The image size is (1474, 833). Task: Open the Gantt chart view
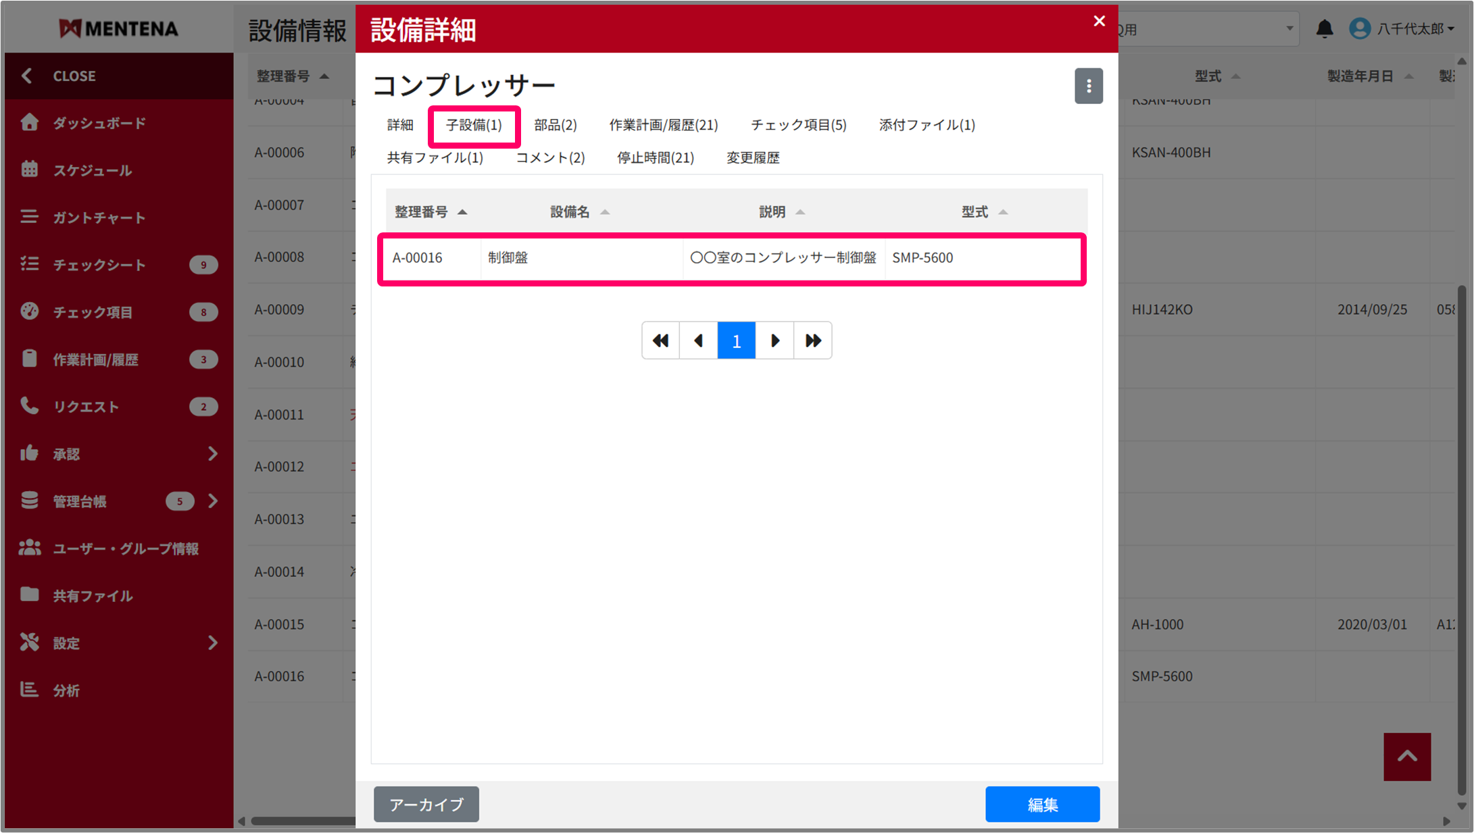point(99,218)
